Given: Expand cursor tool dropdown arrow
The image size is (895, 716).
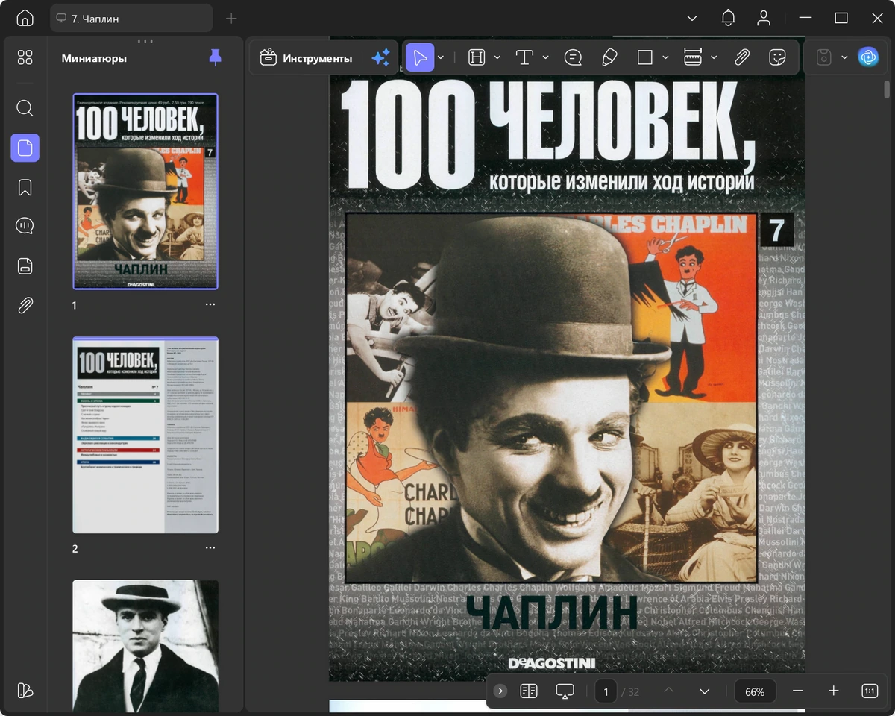Looking at the screenshot, I should click(441, 57).
